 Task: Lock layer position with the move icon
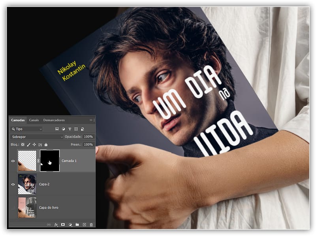pyautogui.click(x=34, y=144)
